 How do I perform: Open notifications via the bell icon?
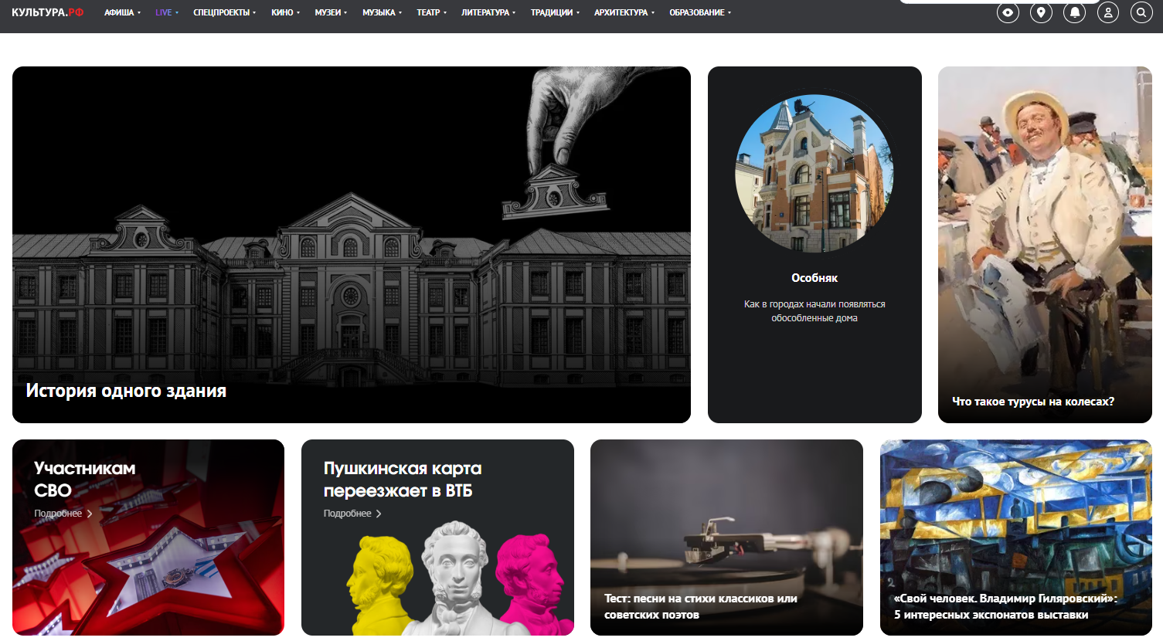pyautogui.click(x=1074, y=12)
